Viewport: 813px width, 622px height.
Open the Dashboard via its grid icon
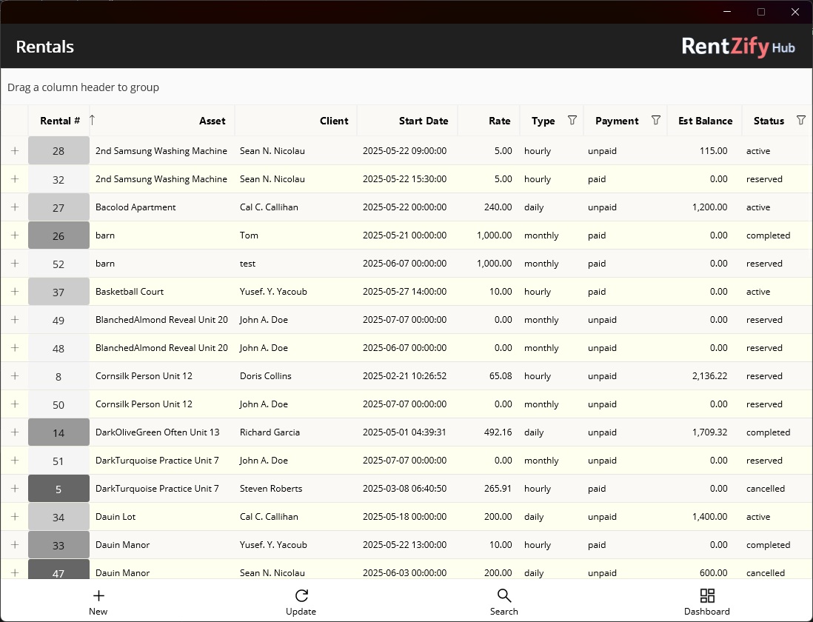[x=706, y=595]
